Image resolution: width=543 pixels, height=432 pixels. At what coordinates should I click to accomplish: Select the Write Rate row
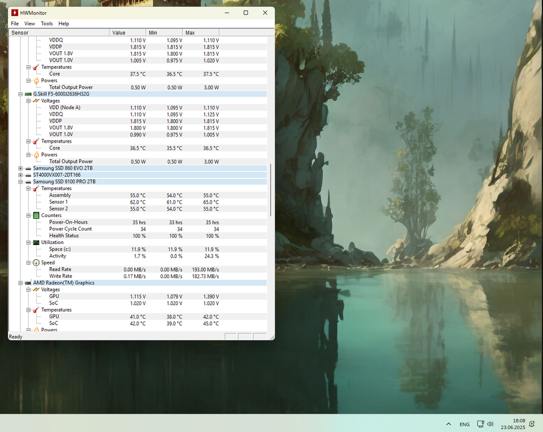pyautogui.click(x=138, y=276)
